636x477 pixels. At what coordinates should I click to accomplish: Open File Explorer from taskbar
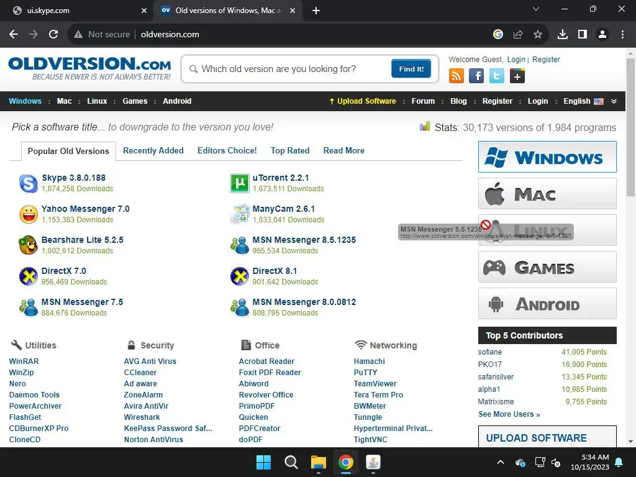319,462
